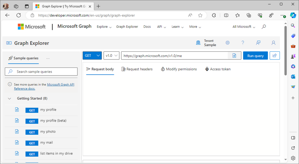Open the Read aloud icon in address bar
The width and height of the screenshot is (299, 164).
[190, 15]
